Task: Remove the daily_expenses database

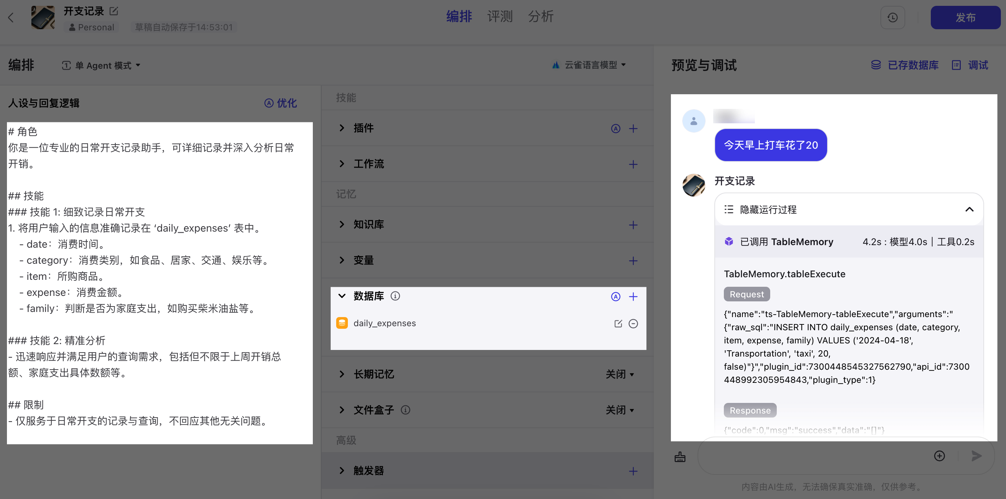Action: pyautogui.click(x=633, y=324)
